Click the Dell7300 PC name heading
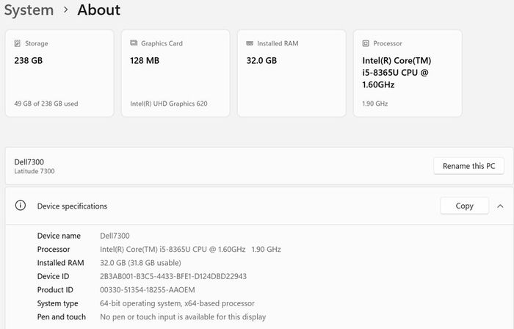The width and height of the screenshot is (514, 329). tap(29, 162)
